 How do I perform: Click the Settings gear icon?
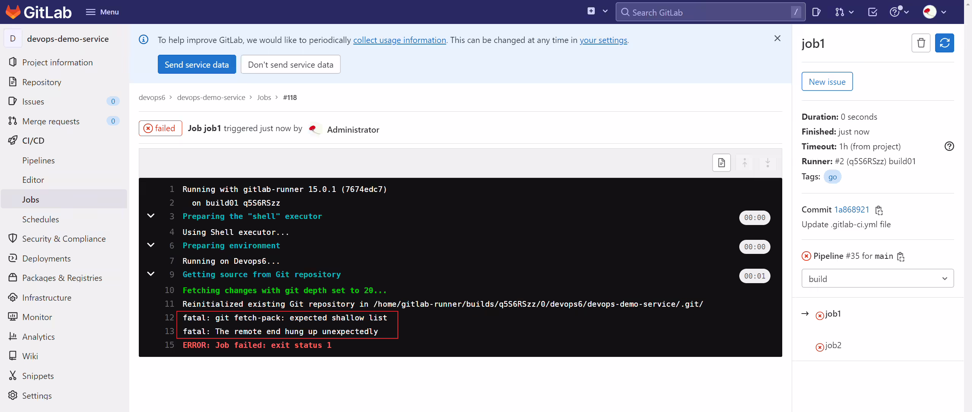(13, 395)
